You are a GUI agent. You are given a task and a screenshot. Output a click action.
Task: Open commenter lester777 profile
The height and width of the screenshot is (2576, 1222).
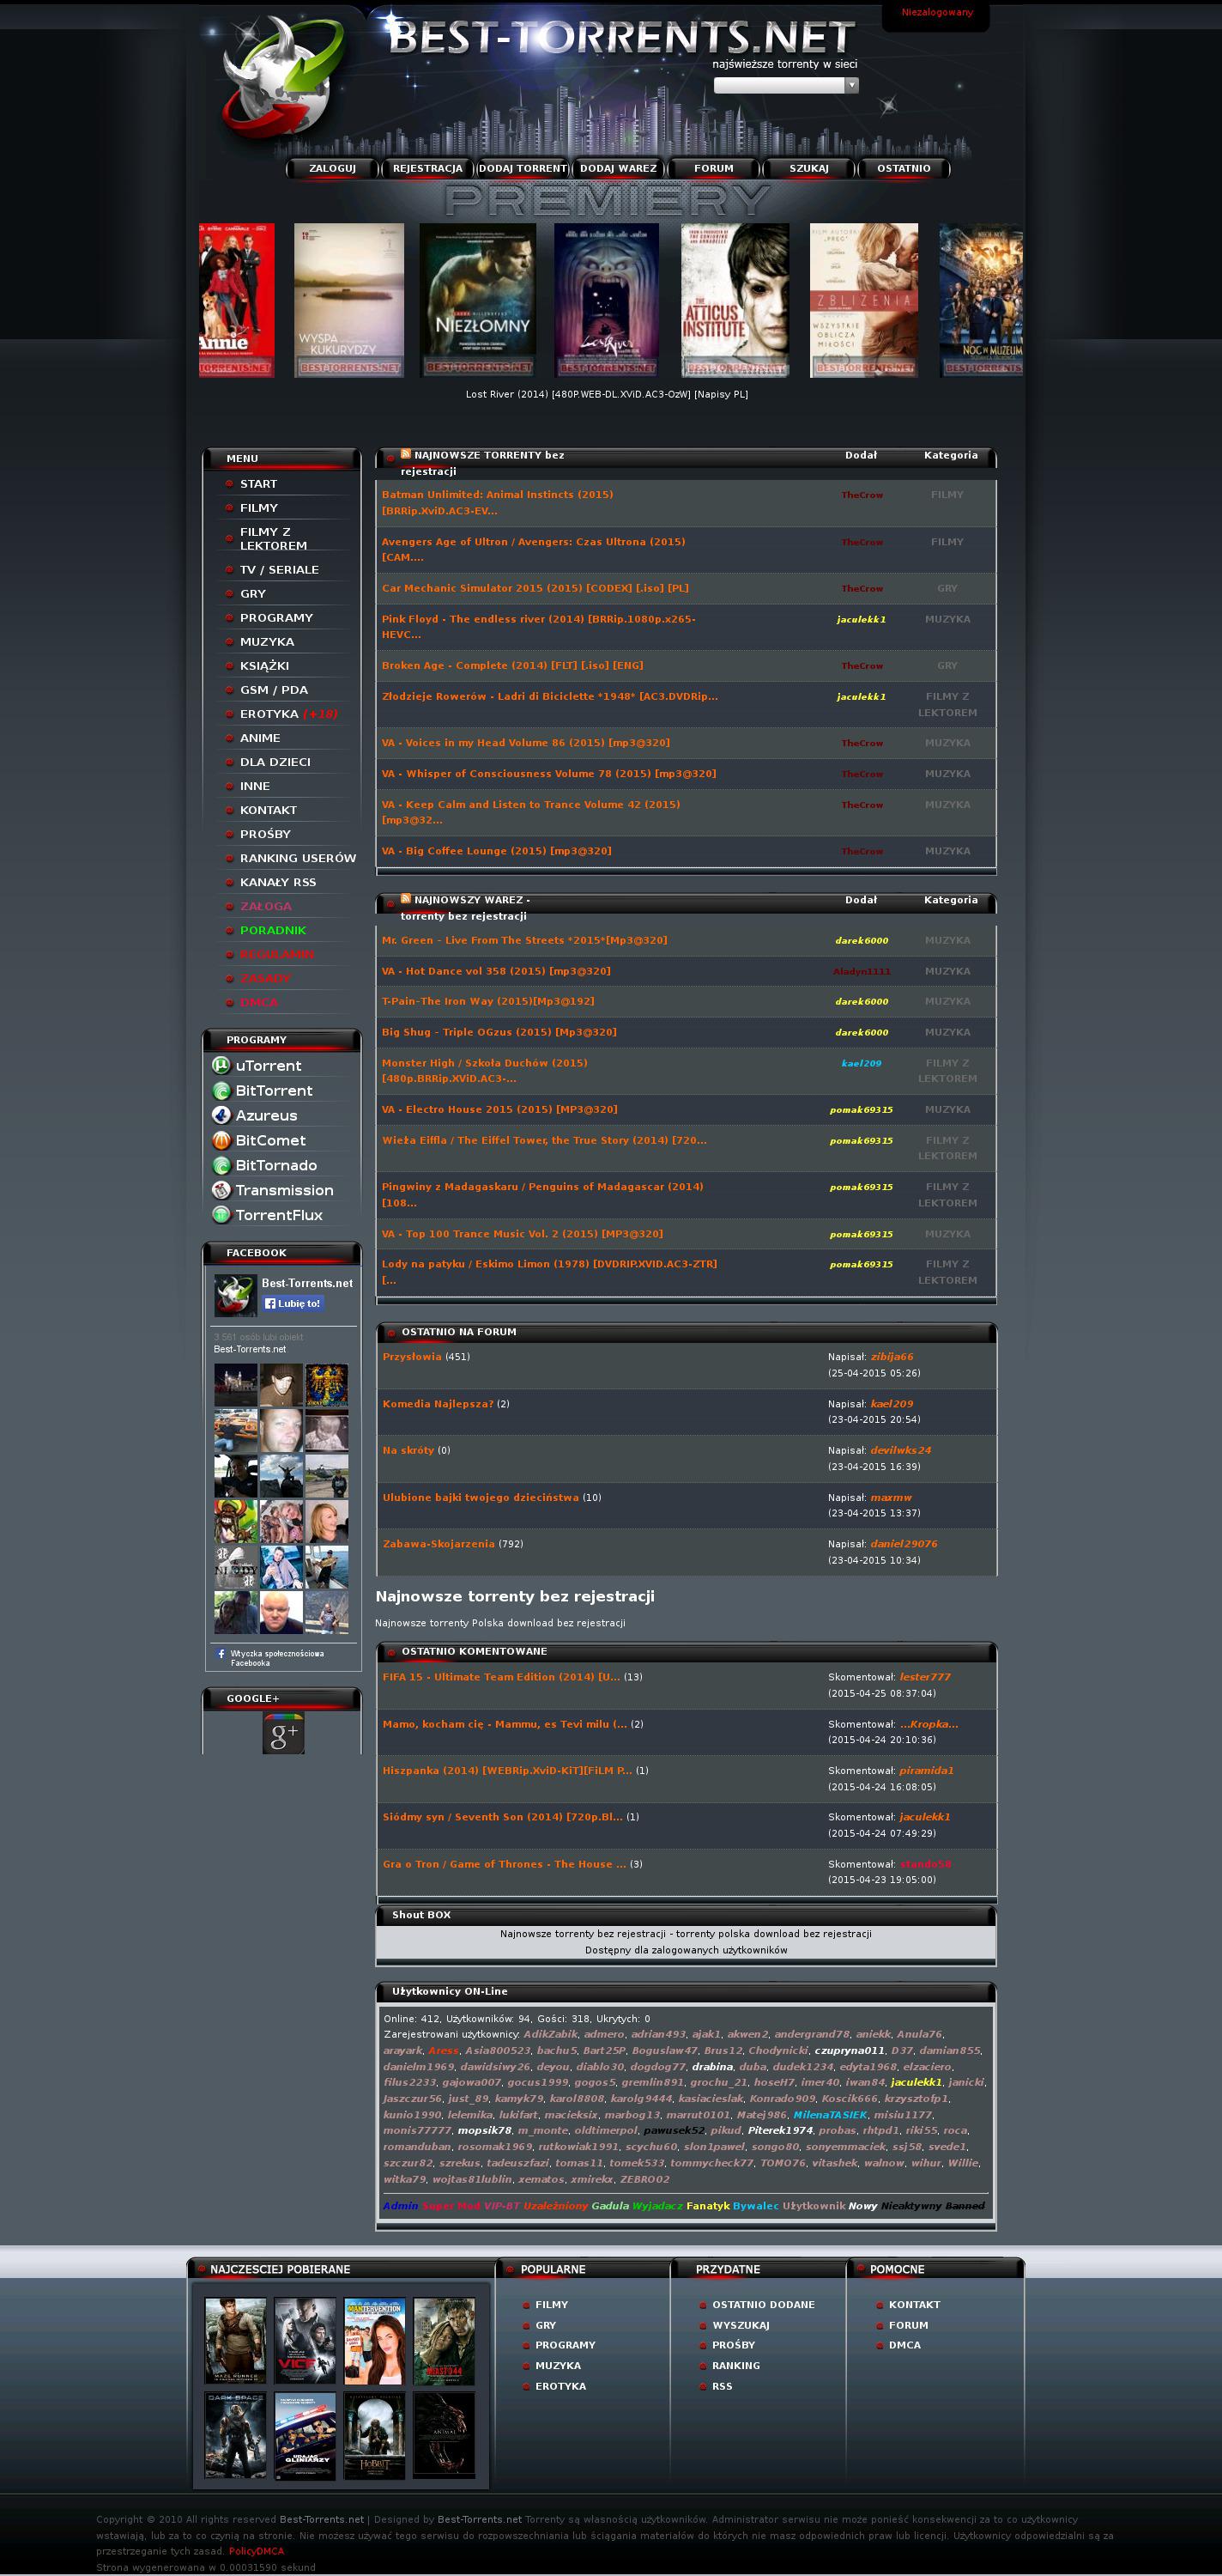coord(925,1677)
